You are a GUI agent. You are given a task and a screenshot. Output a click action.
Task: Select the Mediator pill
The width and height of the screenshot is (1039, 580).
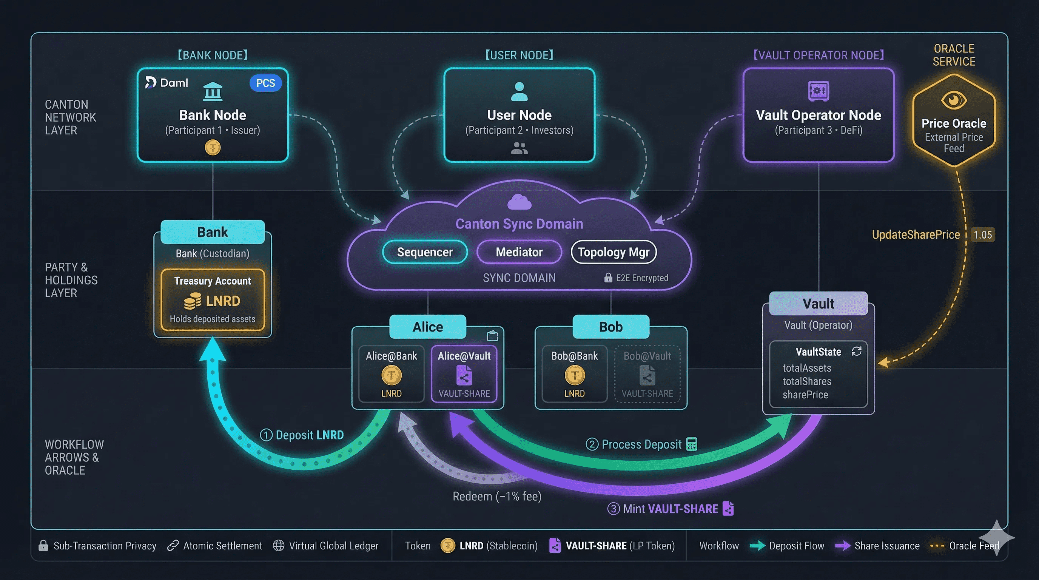coord(519,252)
